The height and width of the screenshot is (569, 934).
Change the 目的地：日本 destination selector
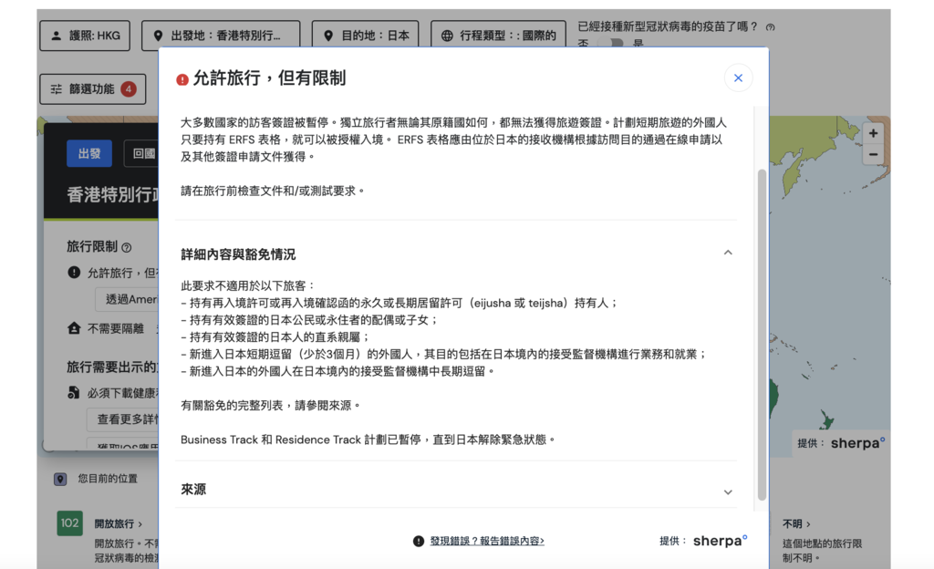pyautogui.click(x=365, y=36)
